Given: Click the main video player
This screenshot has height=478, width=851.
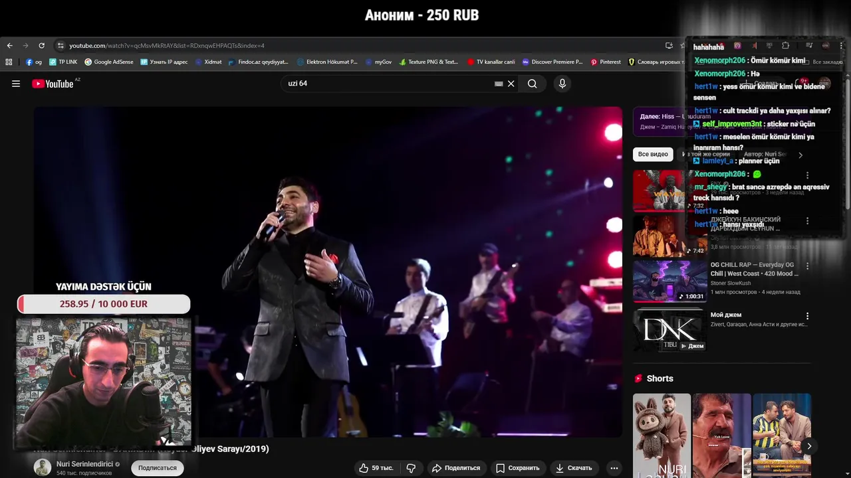Looking at the screenshot, I should pos(328,272).
